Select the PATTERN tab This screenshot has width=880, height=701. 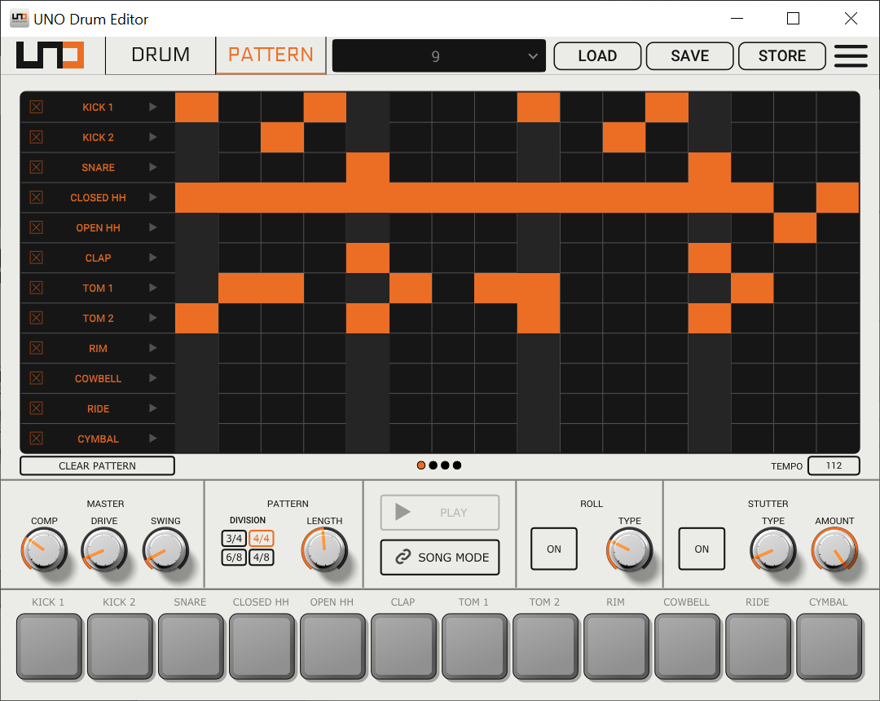click(x=271, y=55)
